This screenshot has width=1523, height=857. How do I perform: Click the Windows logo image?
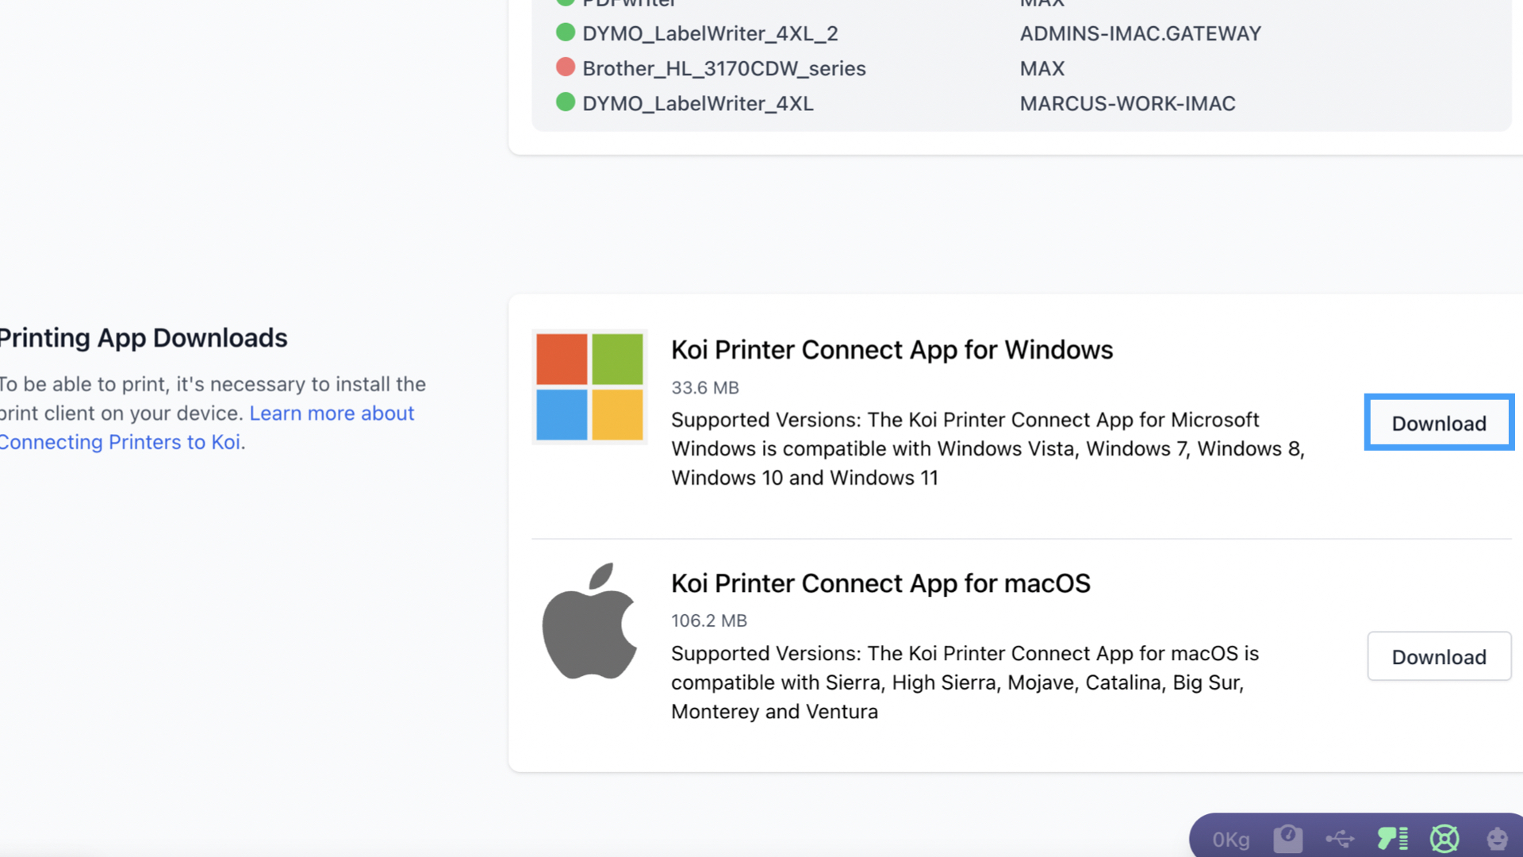pyautogui.click(x=589, y=387)
